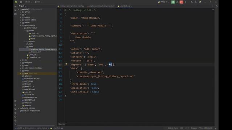Click the Python interpreter status bar item
The image size is (232, 130).
click(x=206, y=128)
